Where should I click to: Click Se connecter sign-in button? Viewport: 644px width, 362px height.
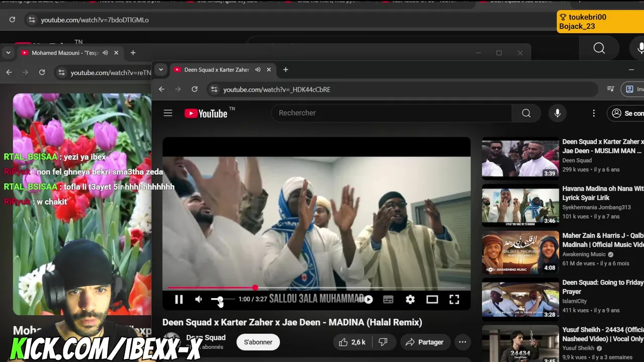pos(626,113)
